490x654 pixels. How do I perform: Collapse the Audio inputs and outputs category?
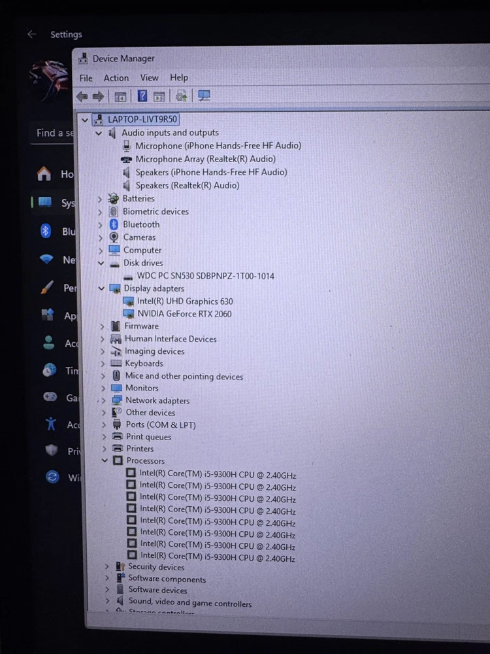click(99, 133)
